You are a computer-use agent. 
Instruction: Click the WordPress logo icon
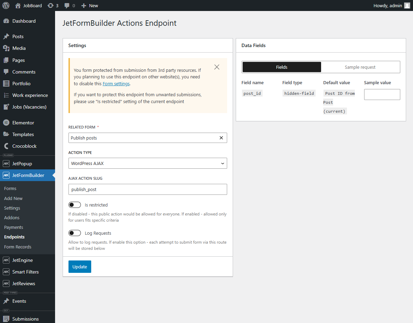(x=6, y=5)
